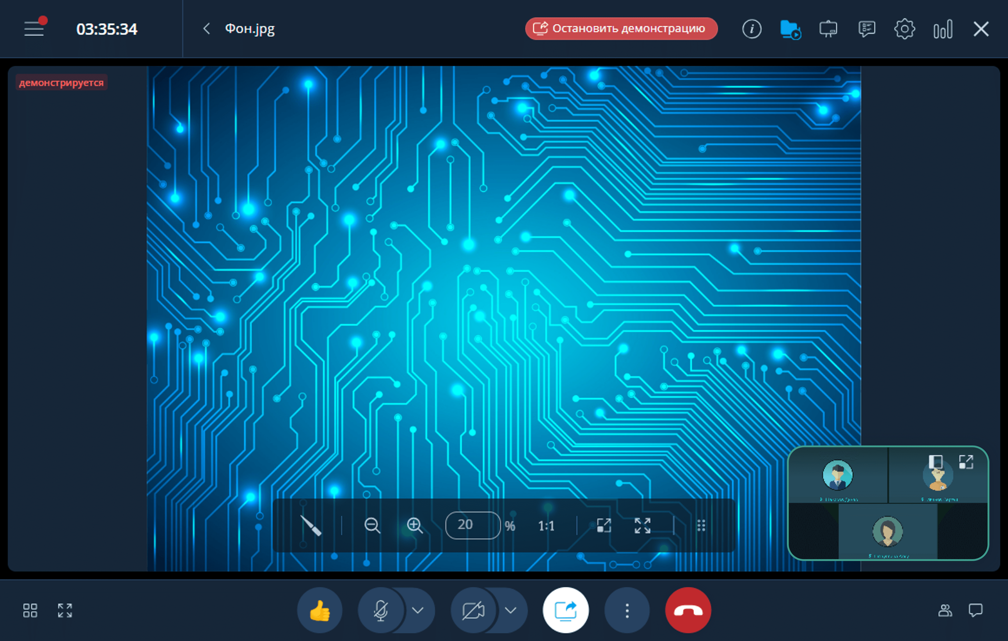
Task: Click the zoom percentage field
Action: 472,525
